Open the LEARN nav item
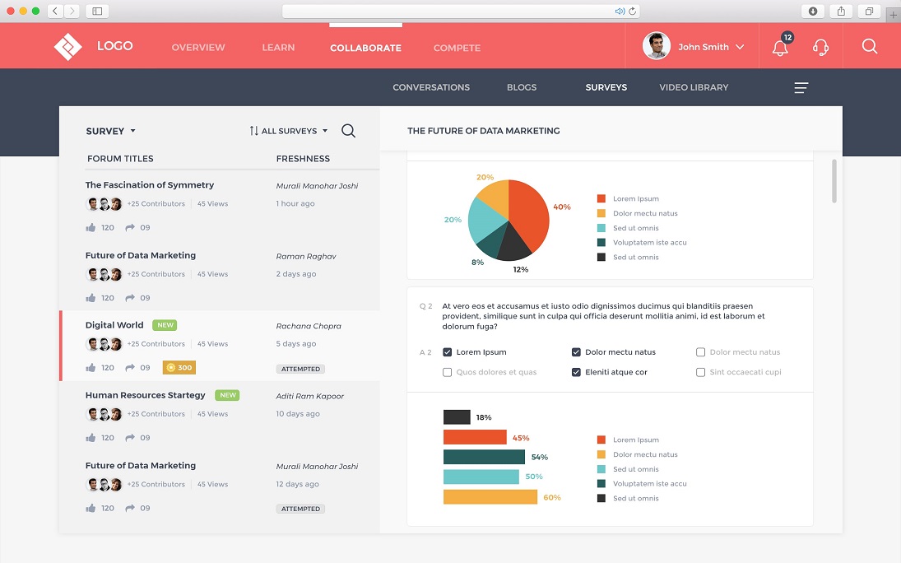The height and width of the screenshot is (563, 901). [x=278, y=48]
